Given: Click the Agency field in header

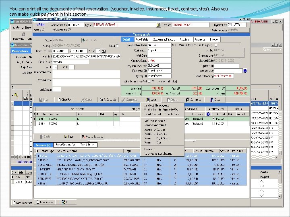Looking at the screenshot, I should pyautogui.click(x=124, y=25).
